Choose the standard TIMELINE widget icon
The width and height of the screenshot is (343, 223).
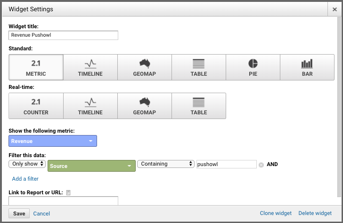[x=90, y=67]
